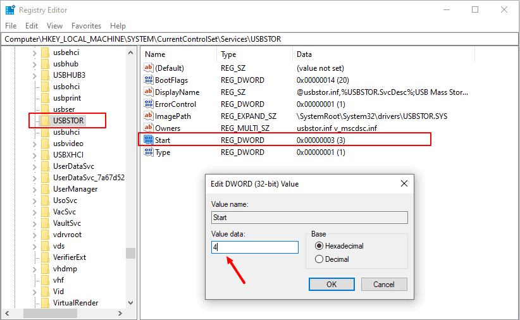Click the tree horizontal scrollbar thumb
This screenshot has height=320, width=520.
coord(50,313)
